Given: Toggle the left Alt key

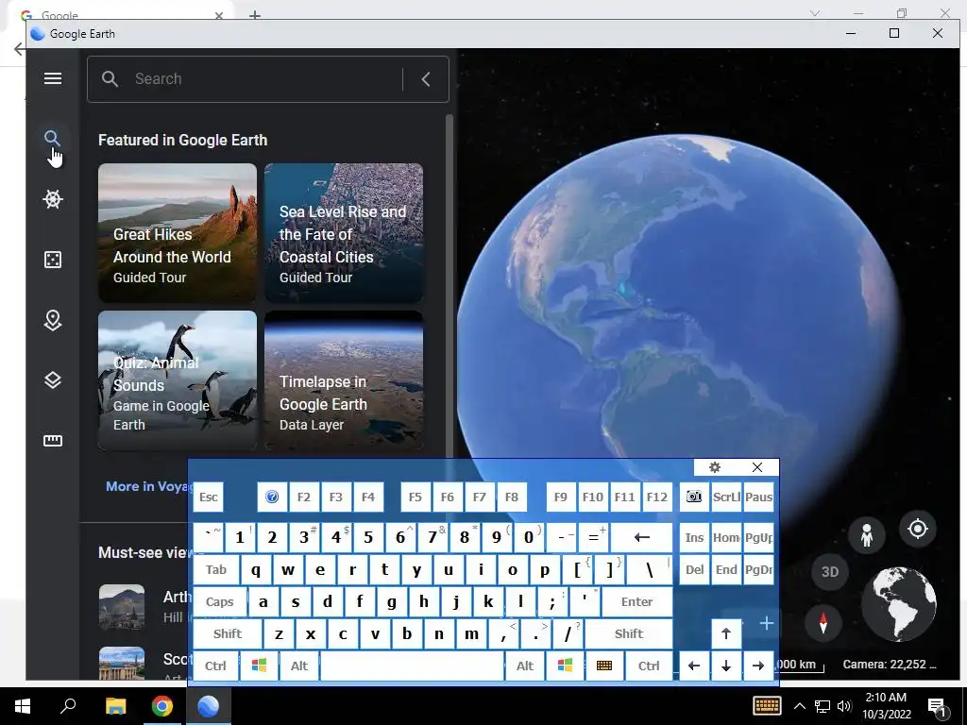Looking at the screenshot, I should [299, 666].
